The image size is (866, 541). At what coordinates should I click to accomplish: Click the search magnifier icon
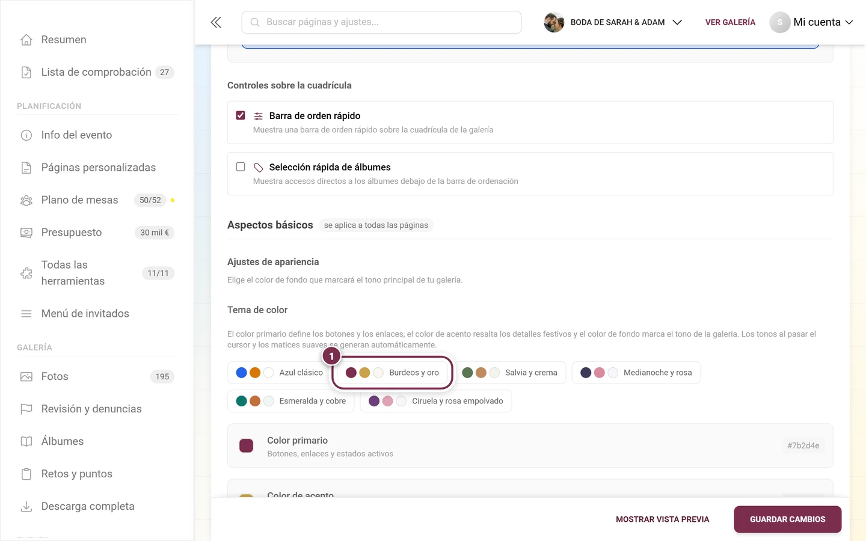pos(255,22)
